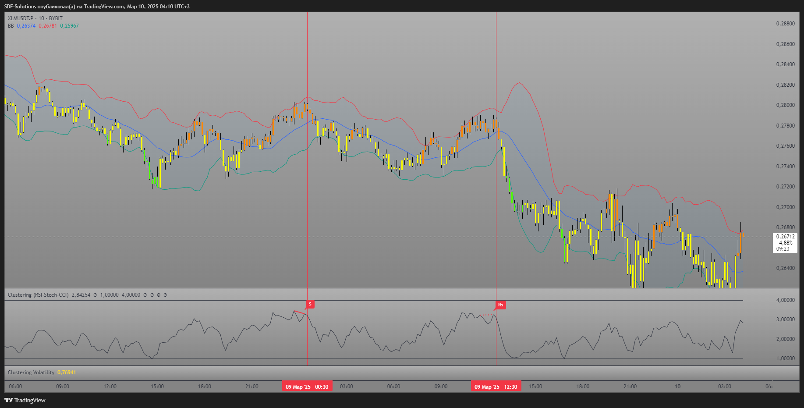The height and width of the screenshot is (408, 804).
Task: Click the 0,26400 price axis label
Action: pos(785,268)
